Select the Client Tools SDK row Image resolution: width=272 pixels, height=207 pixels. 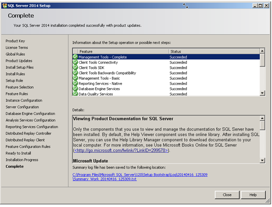click(166, 68)
